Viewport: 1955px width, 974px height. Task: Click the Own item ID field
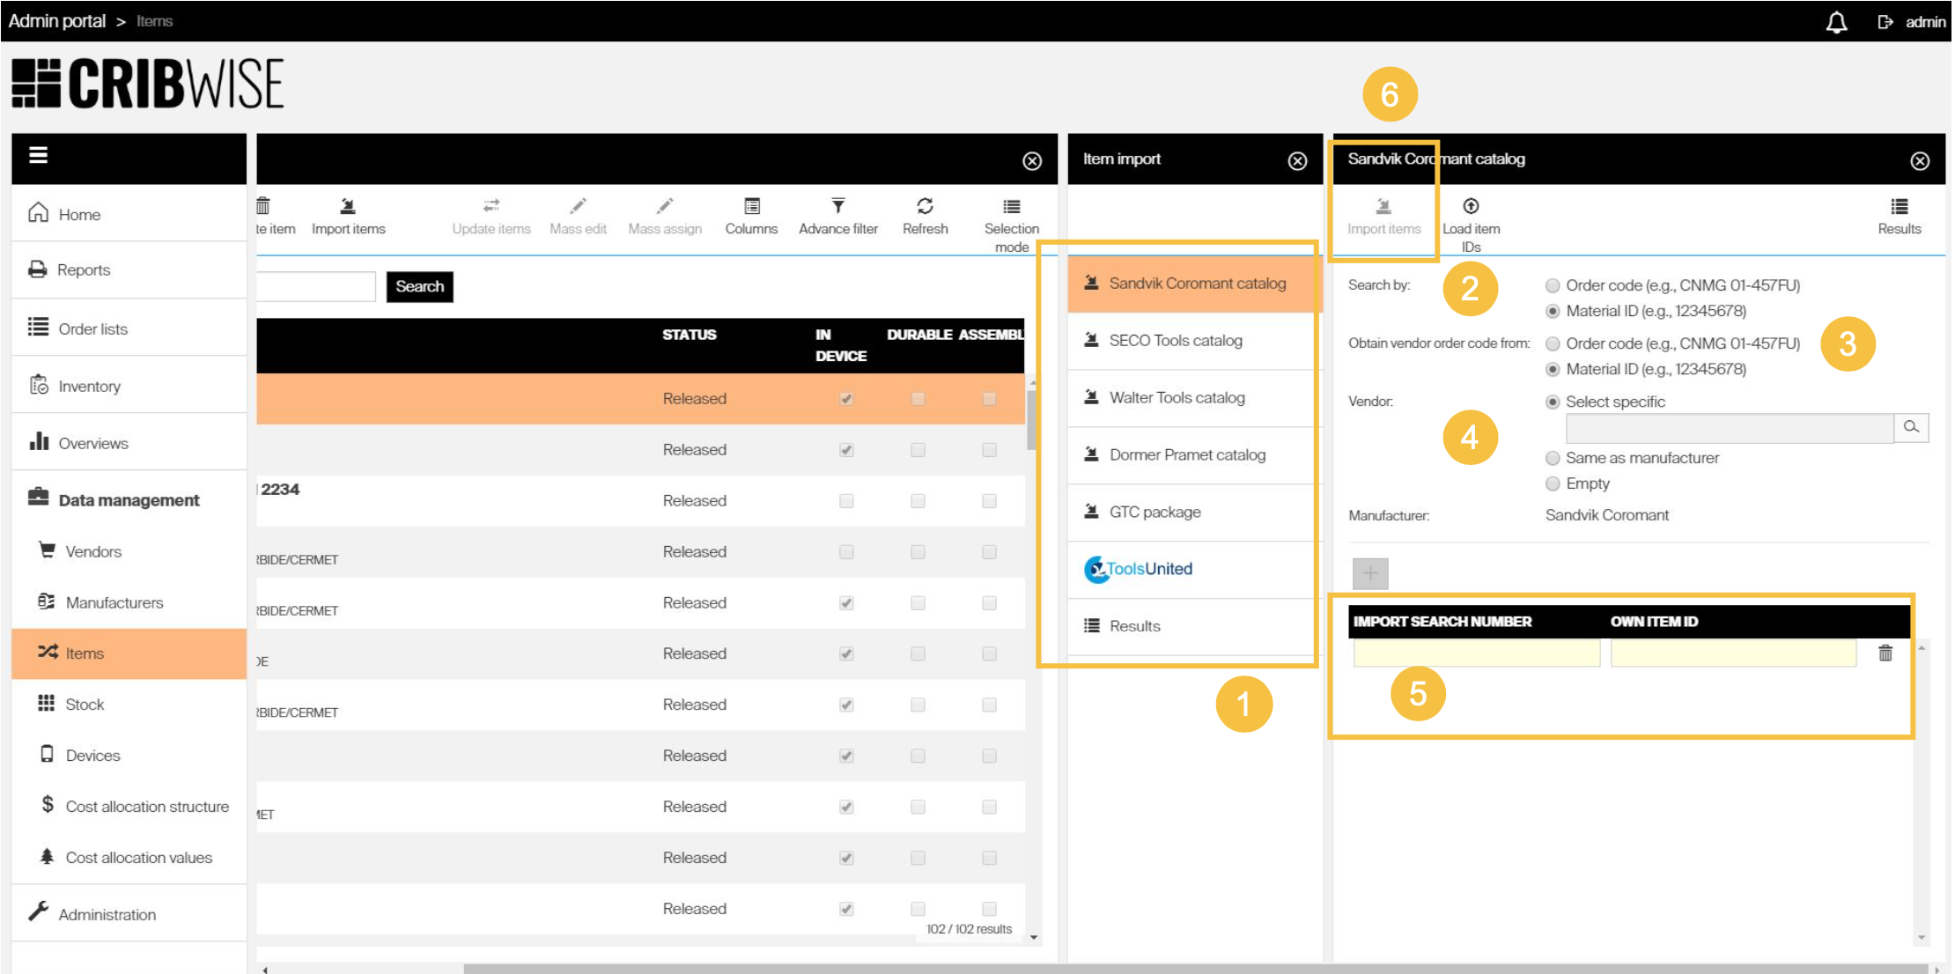pyautogui.click(x=1733, y=653)
